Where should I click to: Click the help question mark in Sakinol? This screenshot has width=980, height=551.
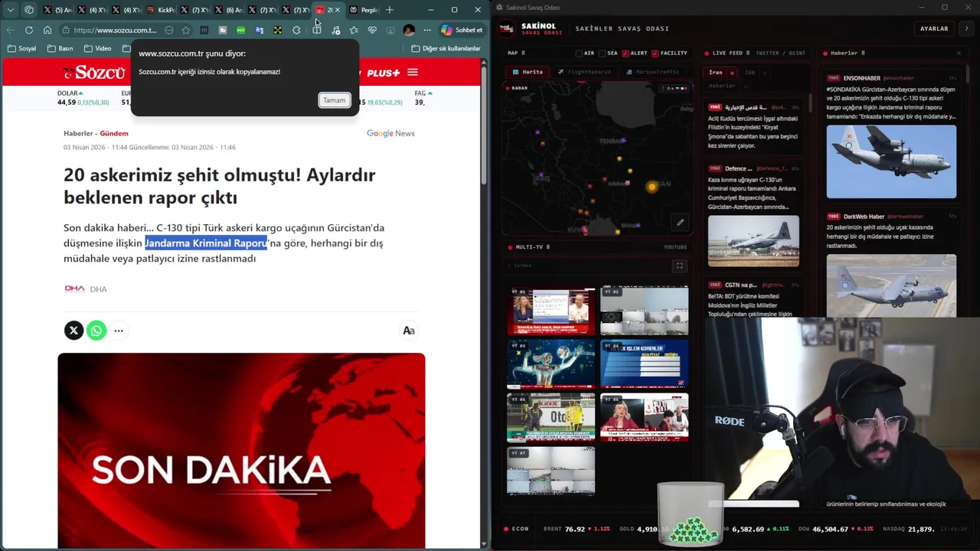coord(967,28)
